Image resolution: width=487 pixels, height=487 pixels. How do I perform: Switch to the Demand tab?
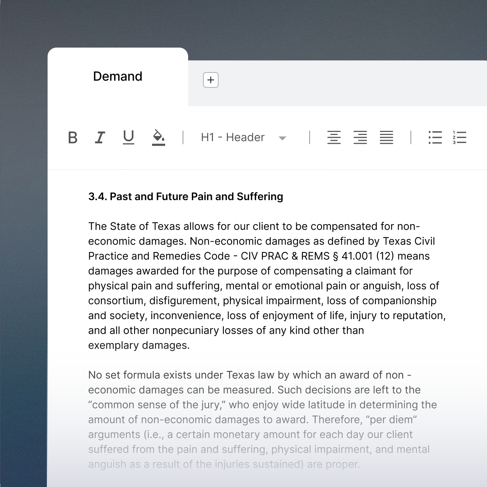[117, 77]
